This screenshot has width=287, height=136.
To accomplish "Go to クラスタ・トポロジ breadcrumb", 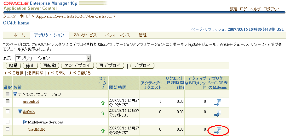I will [17, 16].
